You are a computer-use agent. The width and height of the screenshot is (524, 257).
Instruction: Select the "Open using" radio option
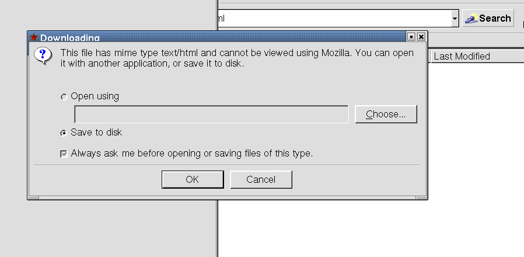tap(64, 97)
